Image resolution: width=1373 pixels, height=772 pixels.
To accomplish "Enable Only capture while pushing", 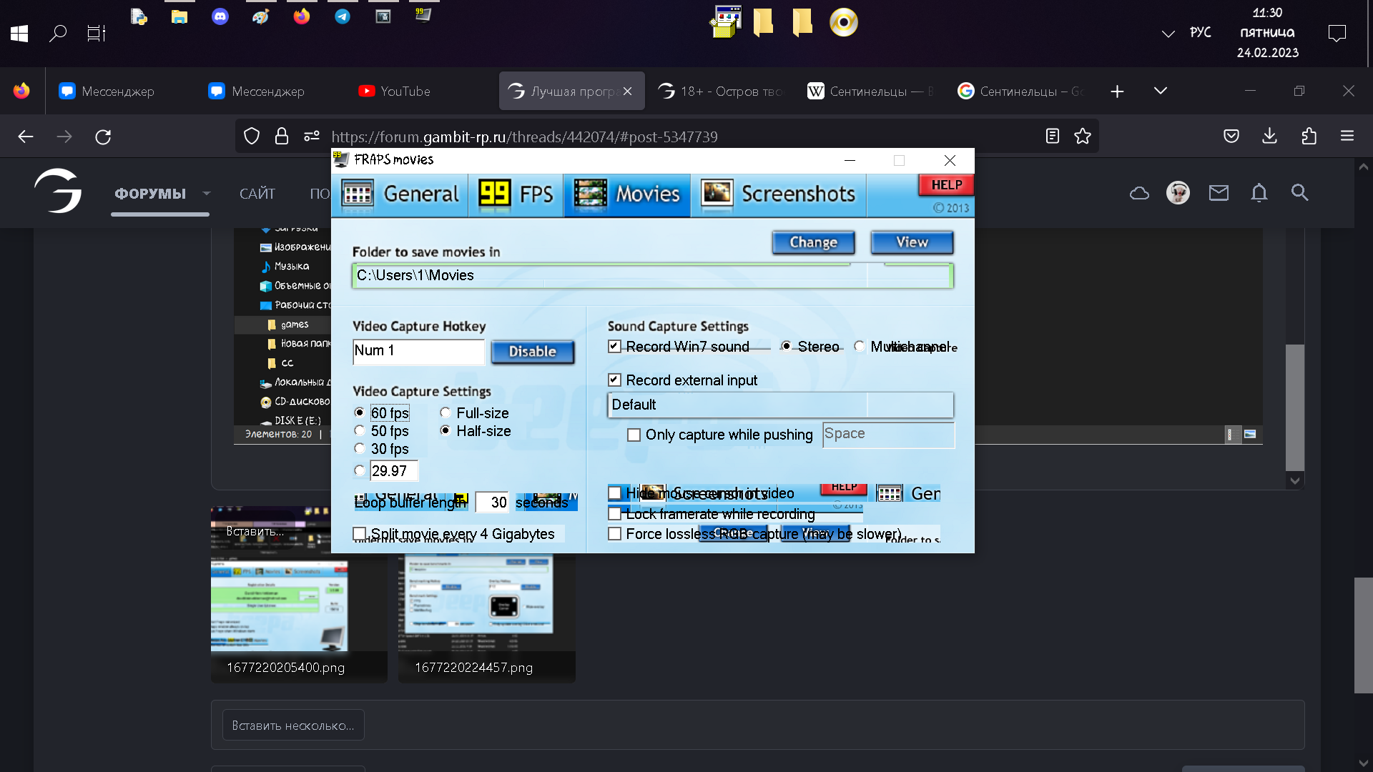I will pyautogui.click(x=634, y=435).
